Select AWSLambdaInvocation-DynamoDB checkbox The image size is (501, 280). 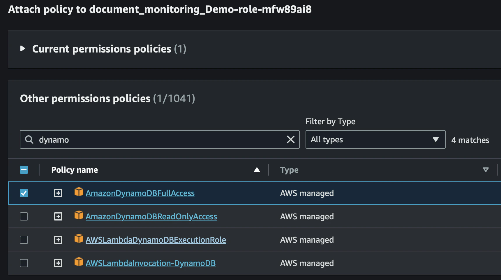pos(24,263)
